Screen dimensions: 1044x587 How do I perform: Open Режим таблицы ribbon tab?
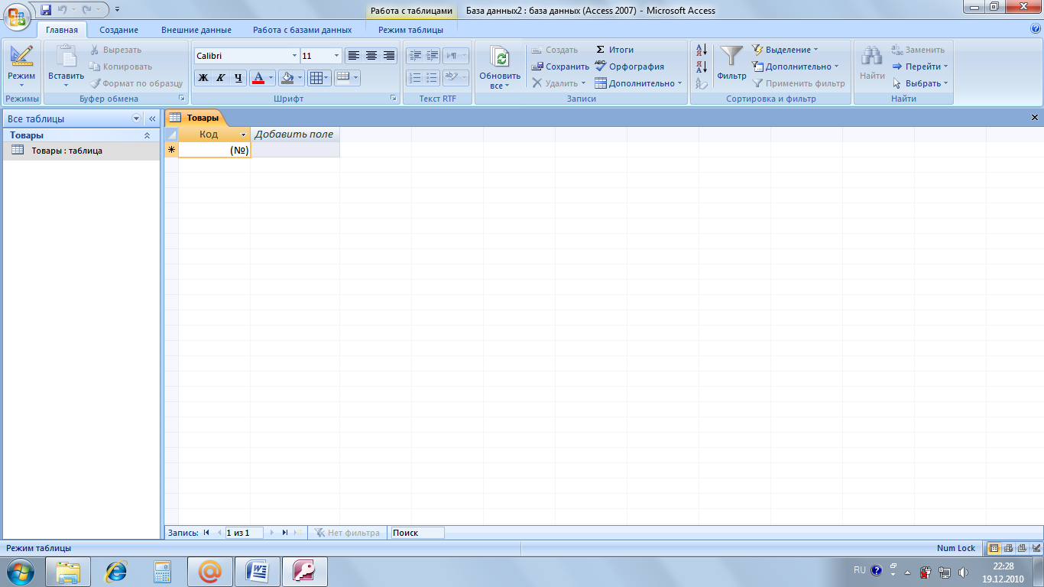pos(410,30)
